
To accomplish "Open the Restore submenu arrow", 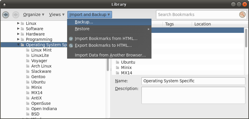I will [149, 29].
